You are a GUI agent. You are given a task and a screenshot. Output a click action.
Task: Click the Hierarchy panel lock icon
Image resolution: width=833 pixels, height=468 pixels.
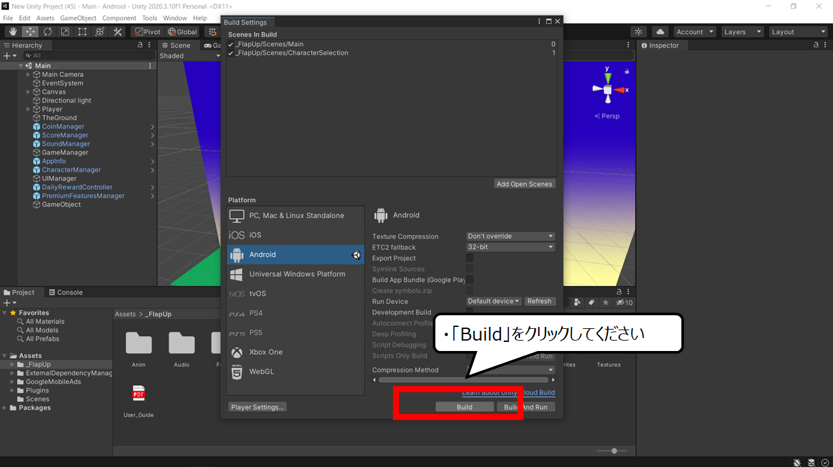pyautogui.click(x=140, y=45)
